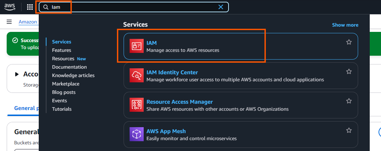Click the purple AWS App Mesh icon
The image size is (381, 151).
click(x=136, y=134)
